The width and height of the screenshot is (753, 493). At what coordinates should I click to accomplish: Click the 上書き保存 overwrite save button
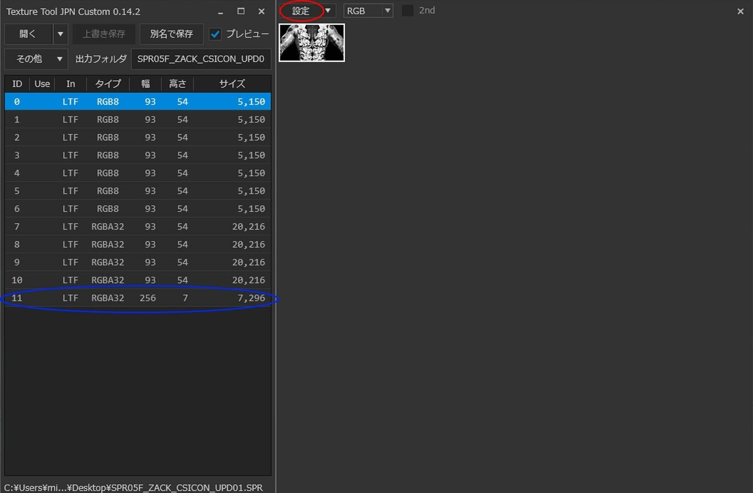tap(104, 34)
